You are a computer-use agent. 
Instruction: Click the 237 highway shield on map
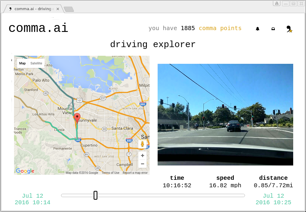click(x=103, y=98)
